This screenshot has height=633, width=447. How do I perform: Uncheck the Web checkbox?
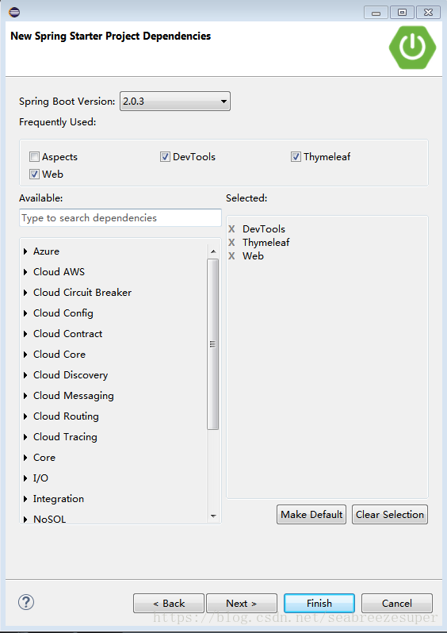(x=34, y=174)
